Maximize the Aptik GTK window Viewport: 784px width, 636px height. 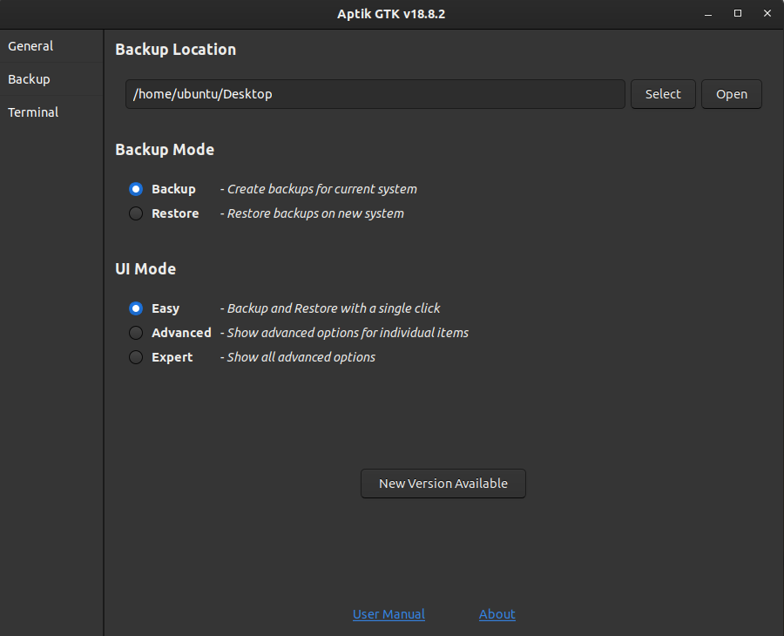click(738, 13)
